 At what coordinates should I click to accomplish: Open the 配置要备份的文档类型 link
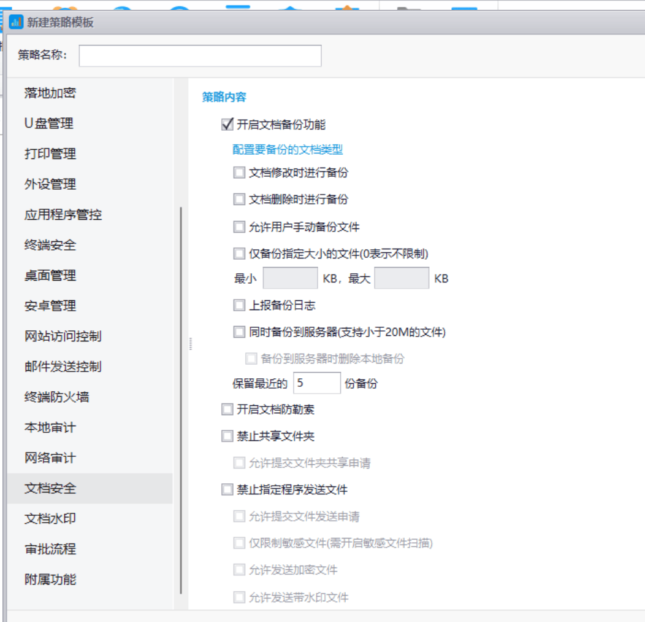tap(270, 149)
